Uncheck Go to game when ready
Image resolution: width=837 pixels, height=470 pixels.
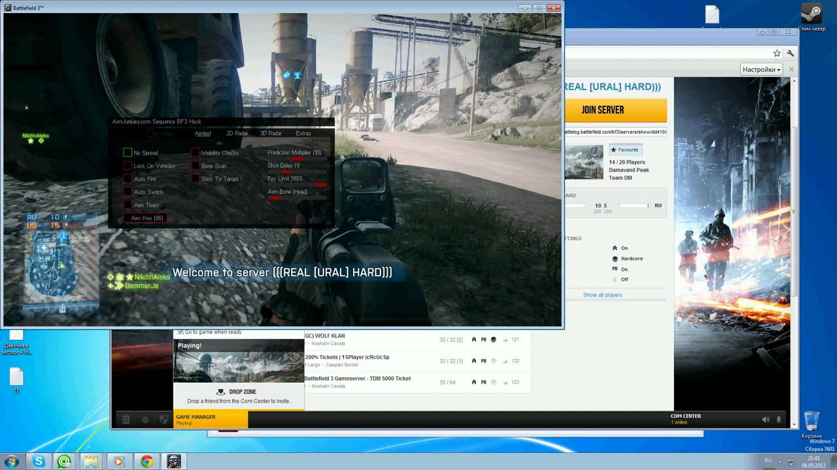[x=181, y=332]
